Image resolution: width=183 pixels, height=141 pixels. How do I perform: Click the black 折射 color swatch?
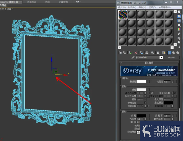pos(141,116)
